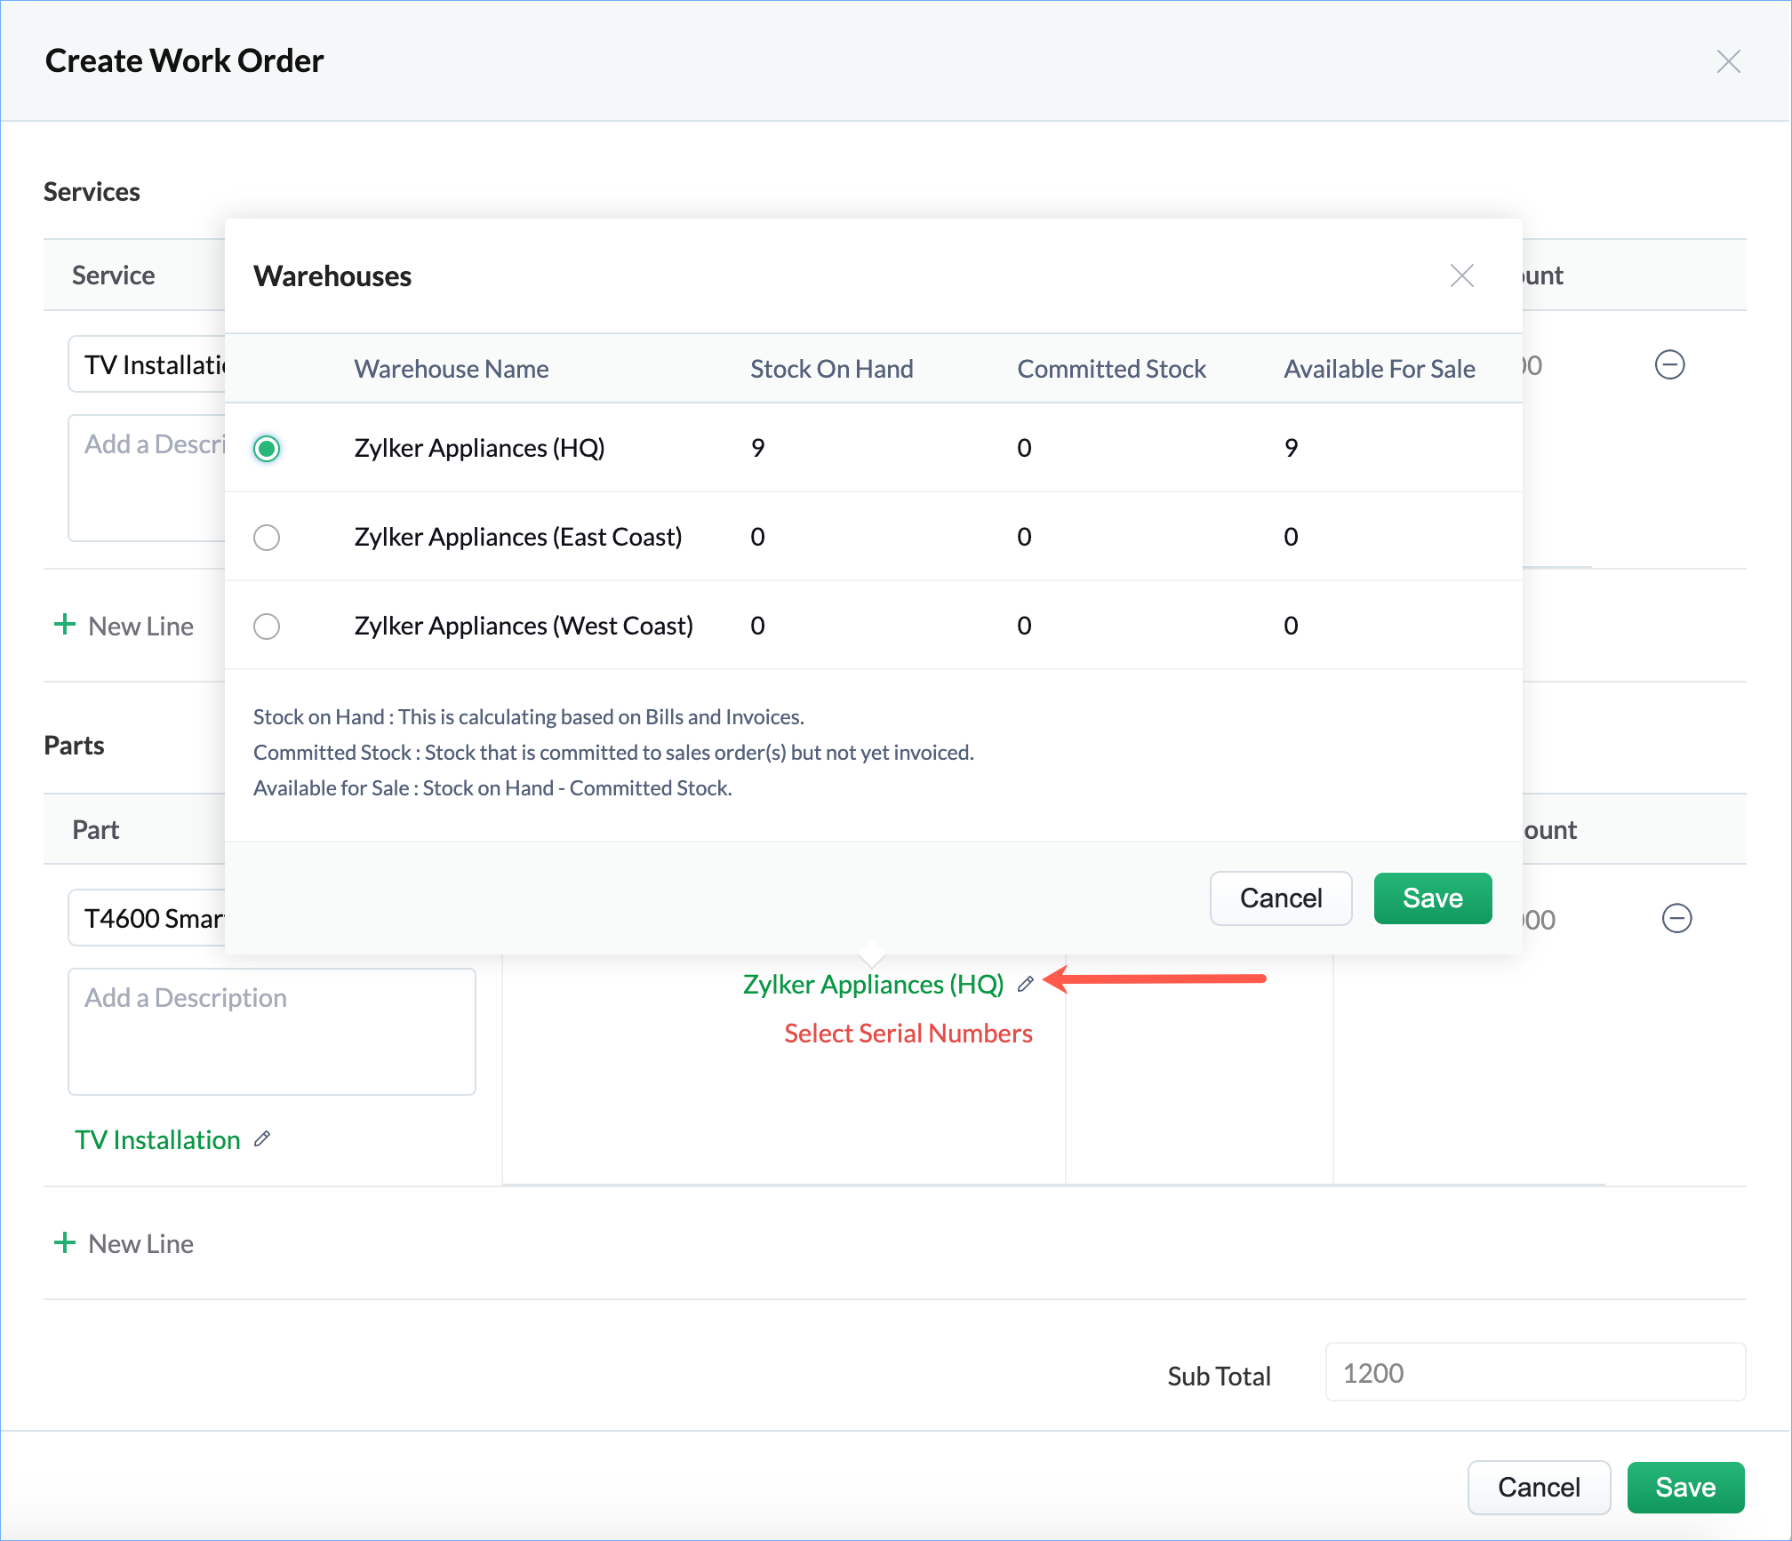The image size is (1792, 1541).
Task: Cancel the work order creation
Action: click(x=1538, y=1488)
